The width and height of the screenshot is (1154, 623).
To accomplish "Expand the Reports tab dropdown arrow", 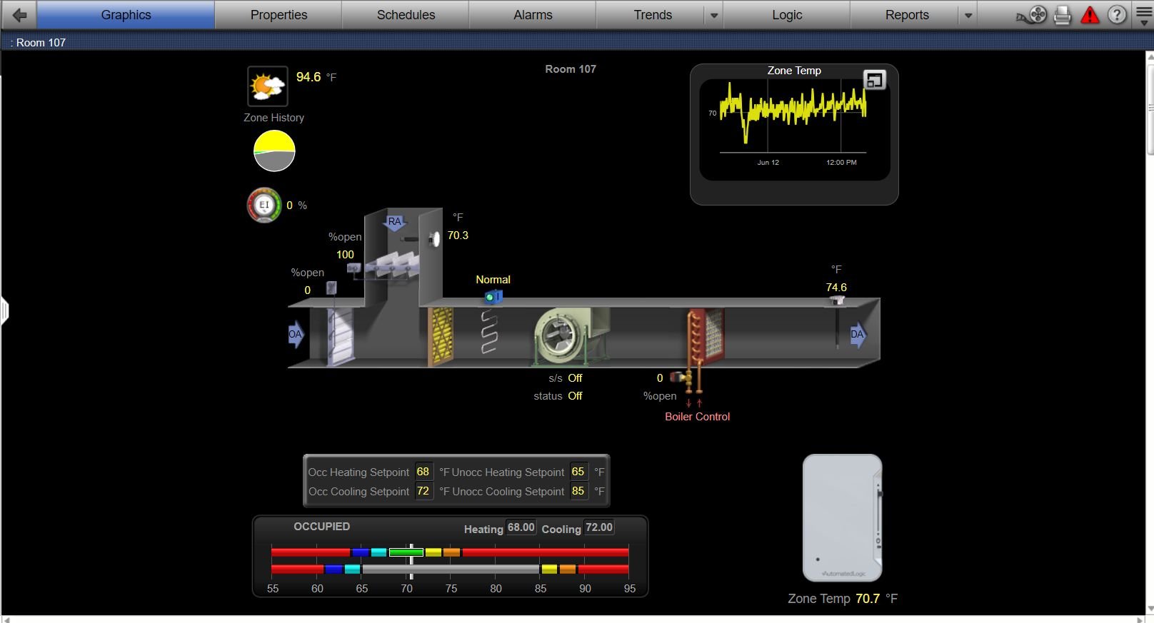I will pos(968,15).
